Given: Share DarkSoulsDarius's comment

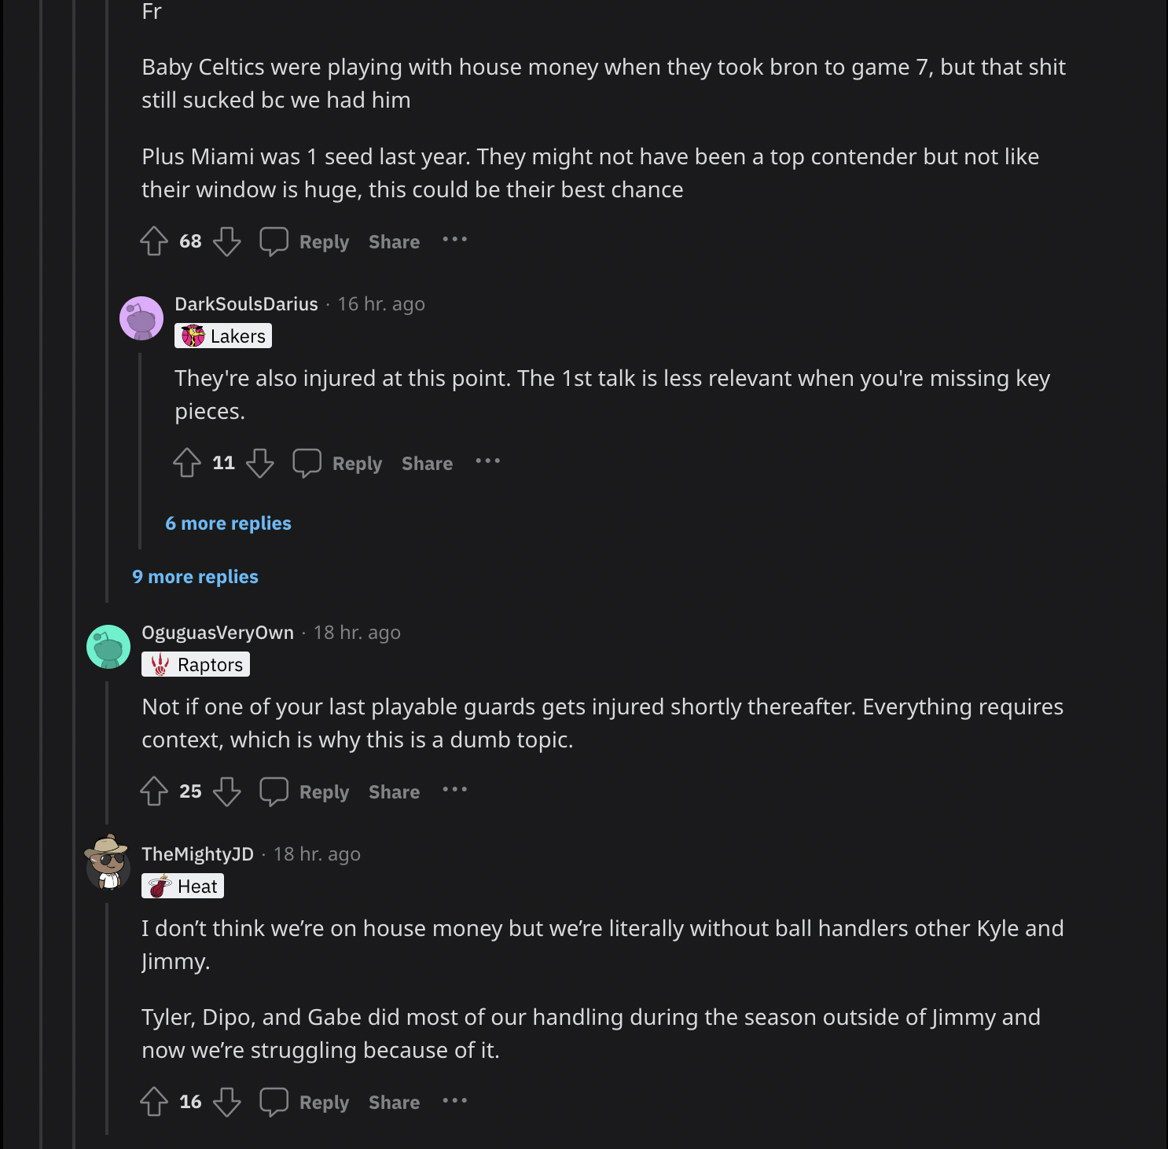Looking at the screenshot, I should (427, 464).
